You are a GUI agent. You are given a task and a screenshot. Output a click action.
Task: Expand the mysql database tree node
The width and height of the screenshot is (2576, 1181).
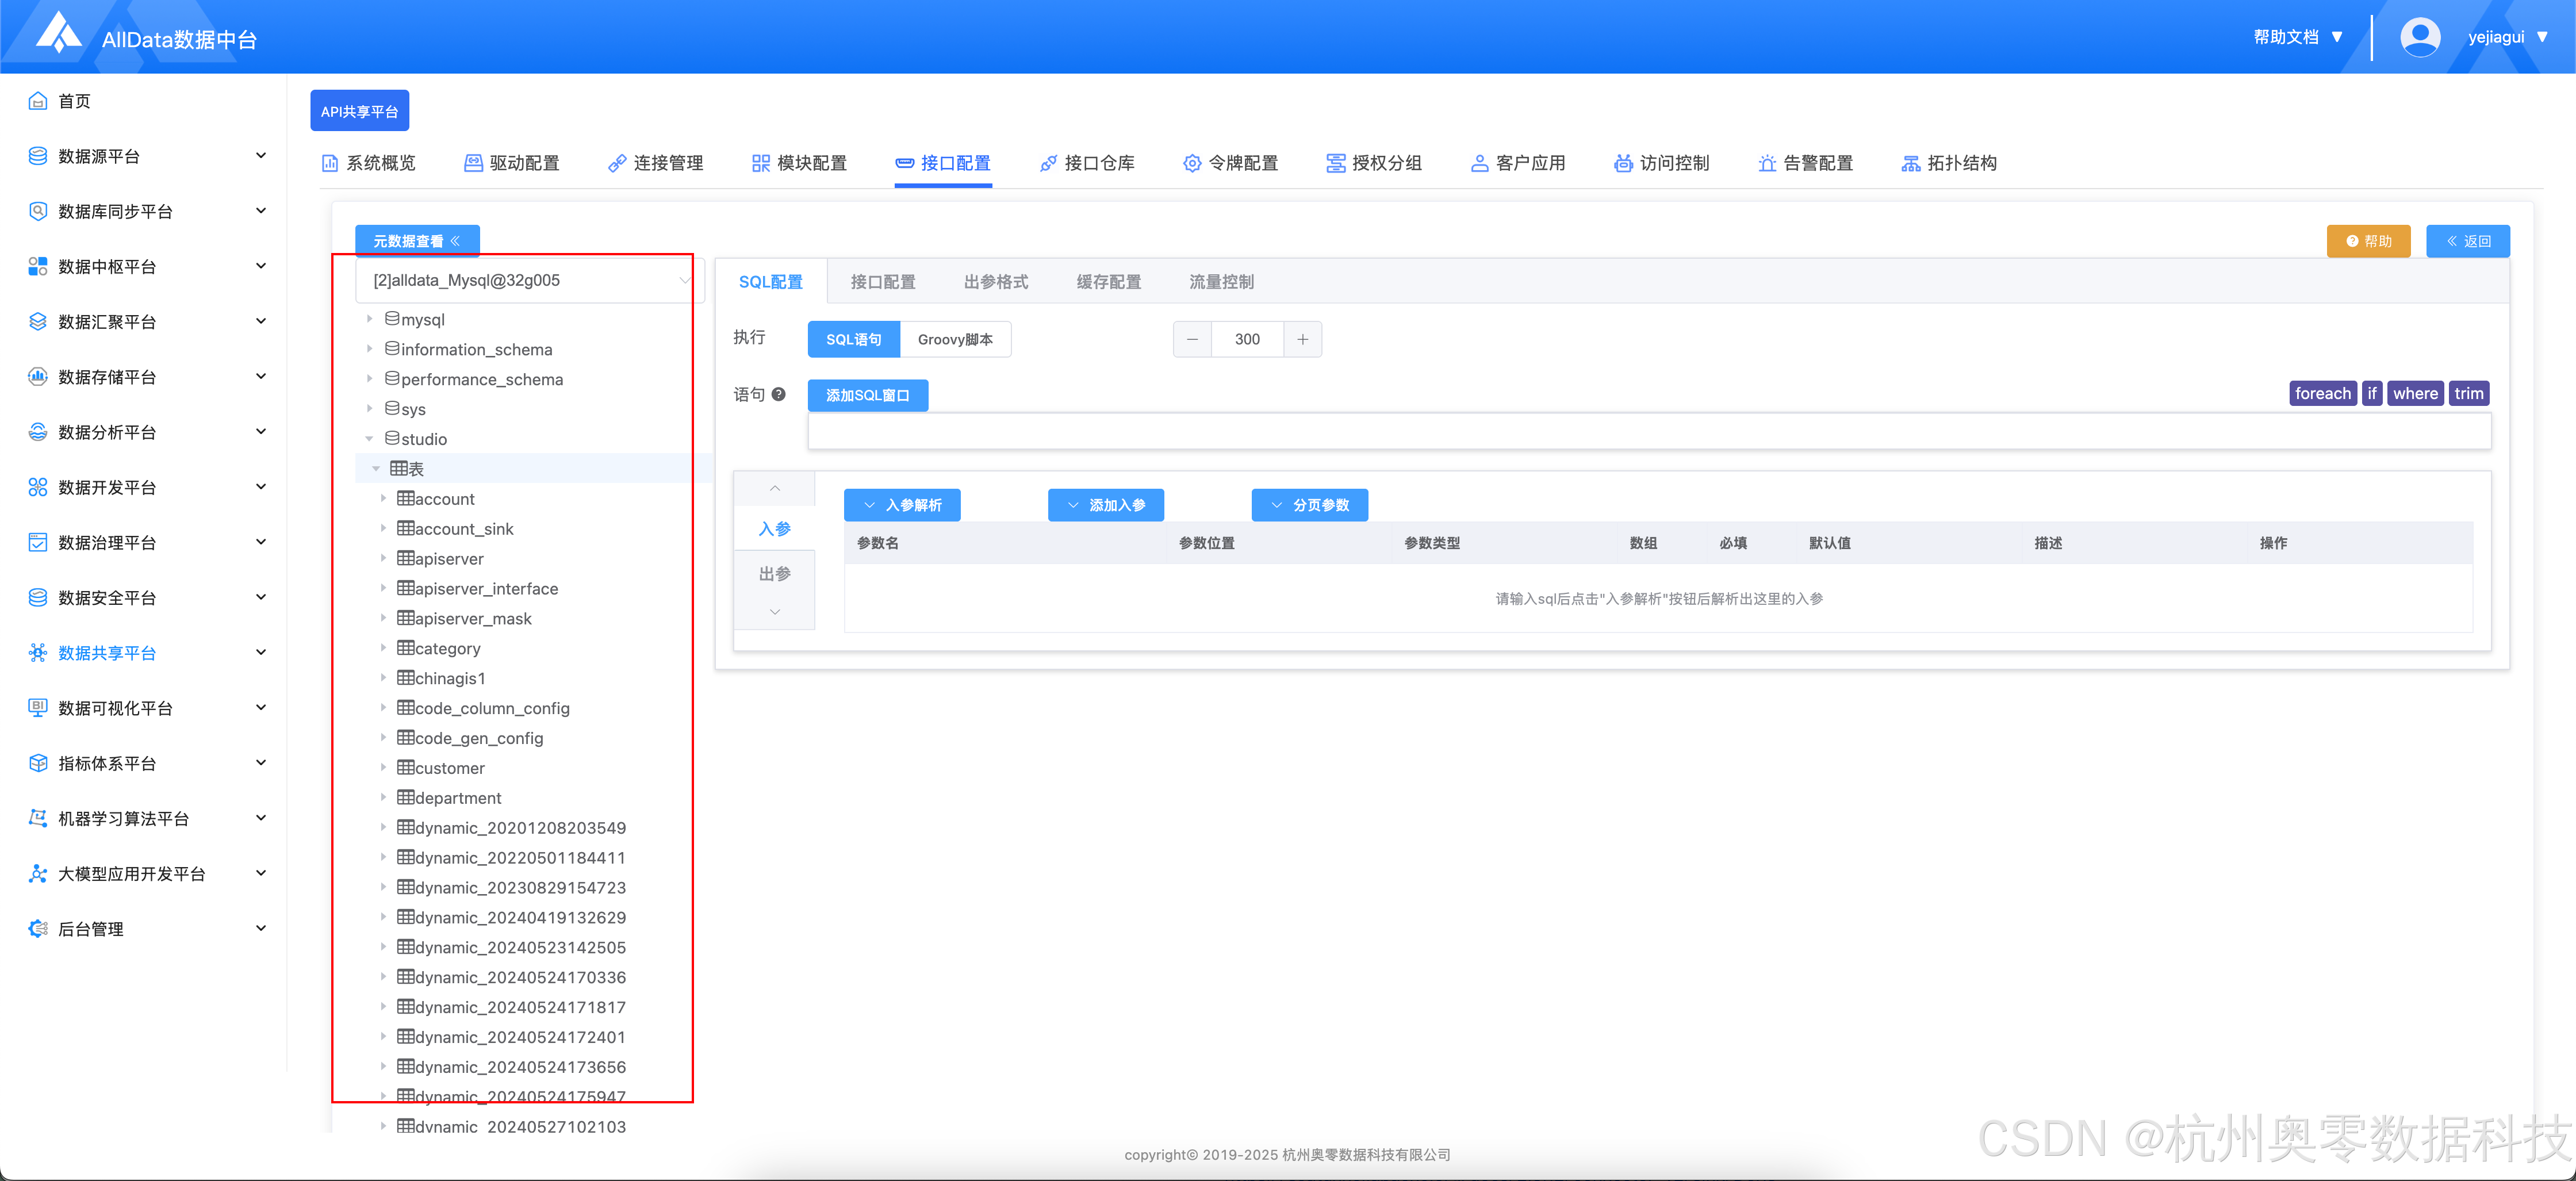click(x=370, y=319)
